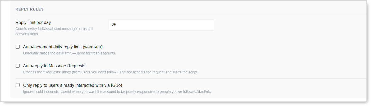371x106 pixels.
Task: Click the word IGBot in the last option
Action: point(116,85)
